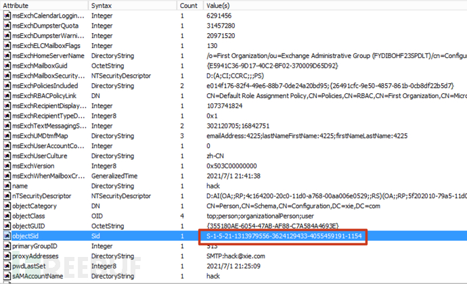Click icon beside msExchRecipientDisplay… attribute
Viewport: 467px width, 284px height.
(x=7, y=105)
